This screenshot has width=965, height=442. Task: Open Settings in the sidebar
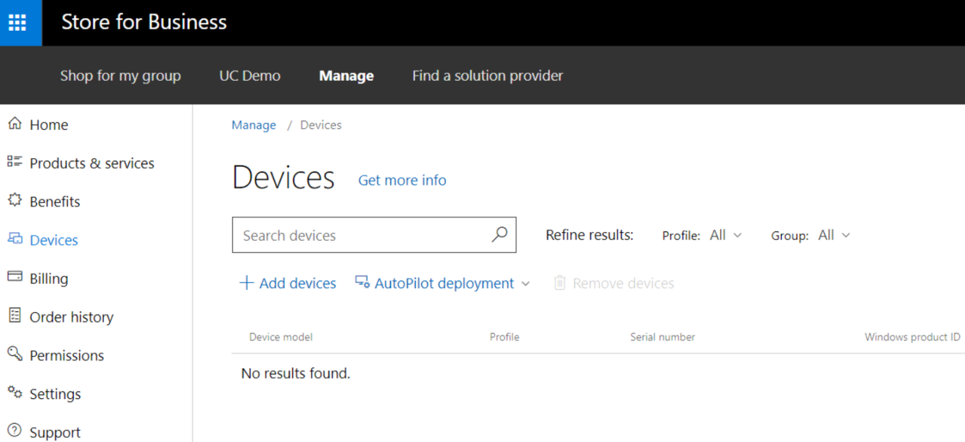[55, 393]
